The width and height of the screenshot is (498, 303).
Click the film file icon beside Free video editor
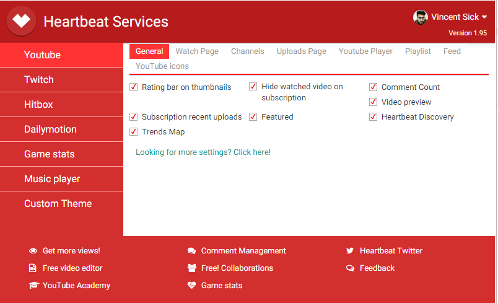[33, 268]
